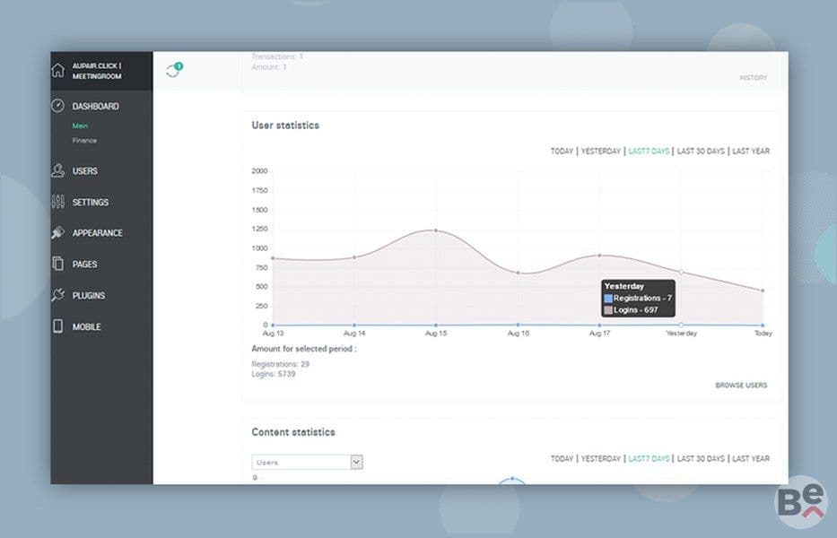Click the logins data point for Today
The width and height of the screenshot is (837, 538).
pos(763,291)
